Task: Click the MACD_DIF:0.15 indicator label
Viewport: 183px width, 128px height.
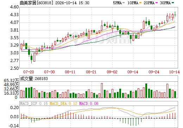Action: tap(34, 103)
